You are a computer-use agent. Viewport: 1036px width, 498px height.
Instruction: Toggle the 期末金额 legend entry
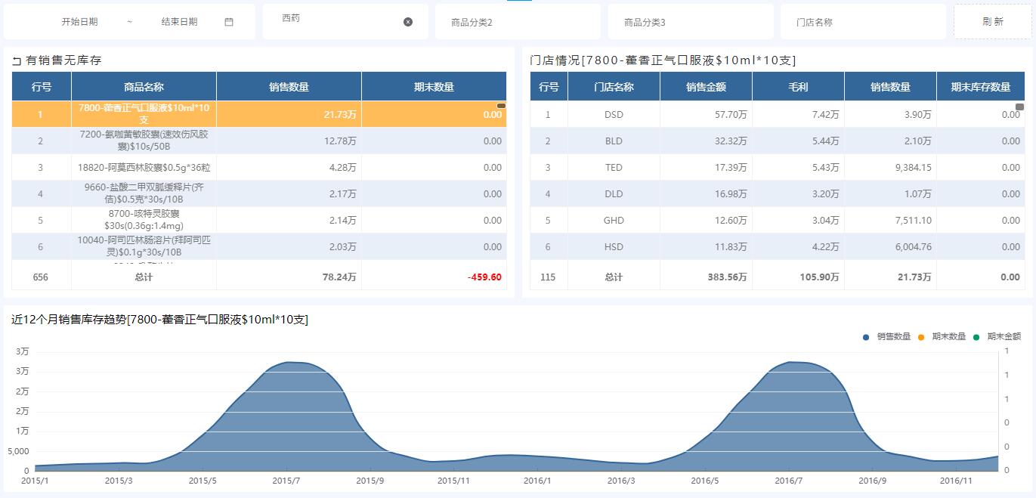pos(991,337)
